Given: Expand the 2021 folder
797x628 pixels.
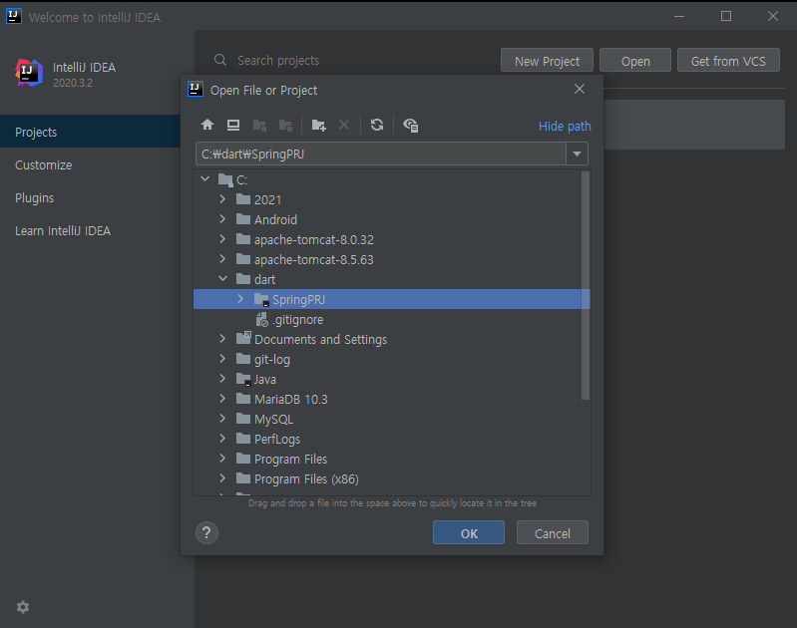Looking at the screenshot, I should pos(222,199).
